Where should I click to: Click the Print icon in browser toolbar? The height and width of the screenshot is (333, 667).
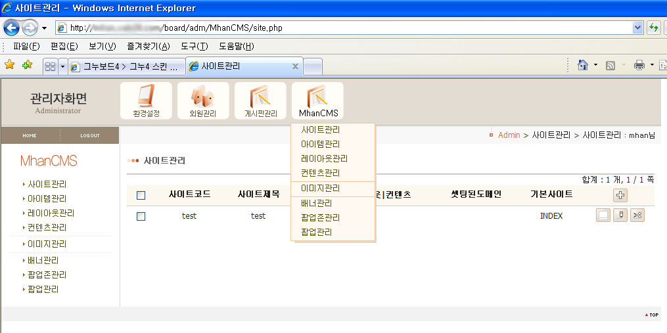639,65
